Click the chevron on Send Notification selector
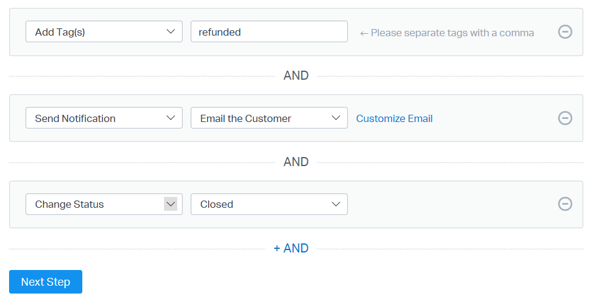 click(x=171, y=118)
